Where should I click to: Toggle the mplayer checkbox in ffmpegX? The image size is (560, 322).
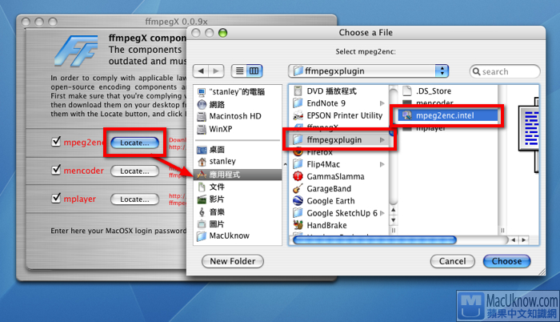56,198
